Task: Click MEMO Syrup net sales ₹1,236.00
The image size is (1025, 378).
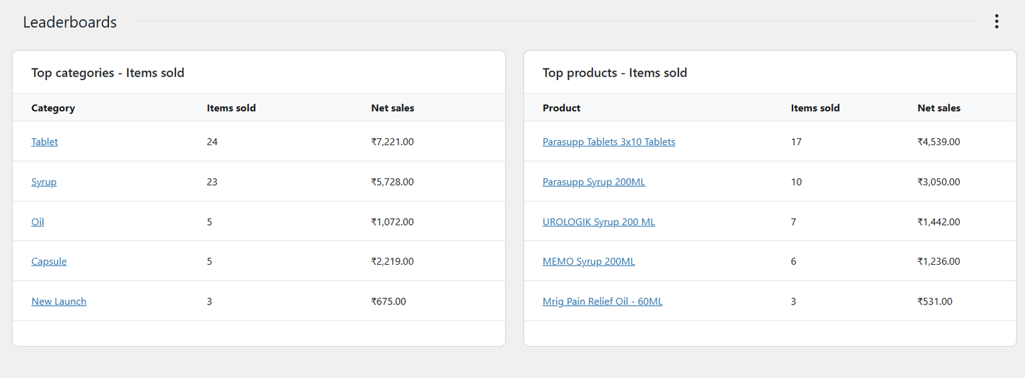Action: pos(939,262)
